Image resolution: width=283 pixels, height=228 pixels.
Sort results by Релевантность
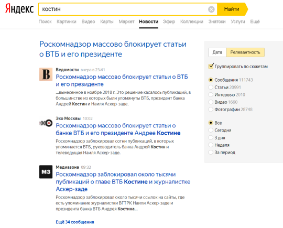tap(245, 52)
